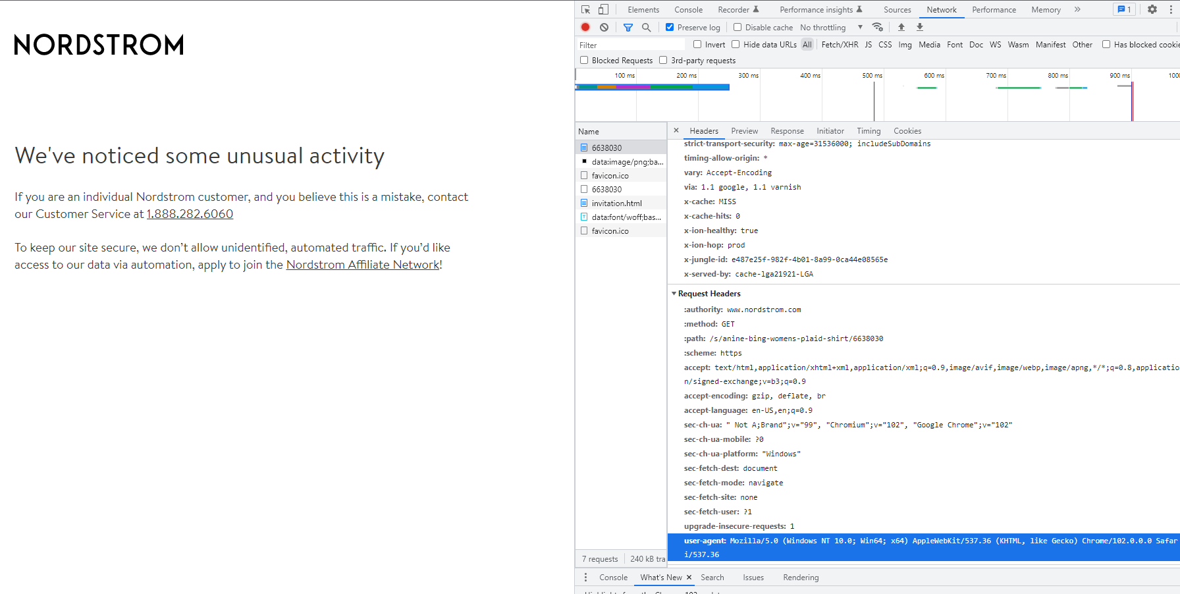1180x594 pixels.
Task: Enable the Has blocked cookies checkbox
Action: [1106, 44]
